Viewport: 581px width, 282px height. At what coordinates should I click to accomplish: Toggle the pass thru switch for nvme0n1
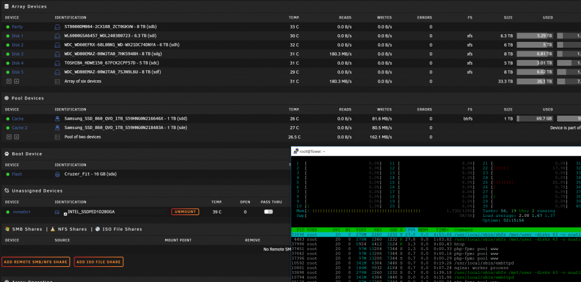(268, 212)
